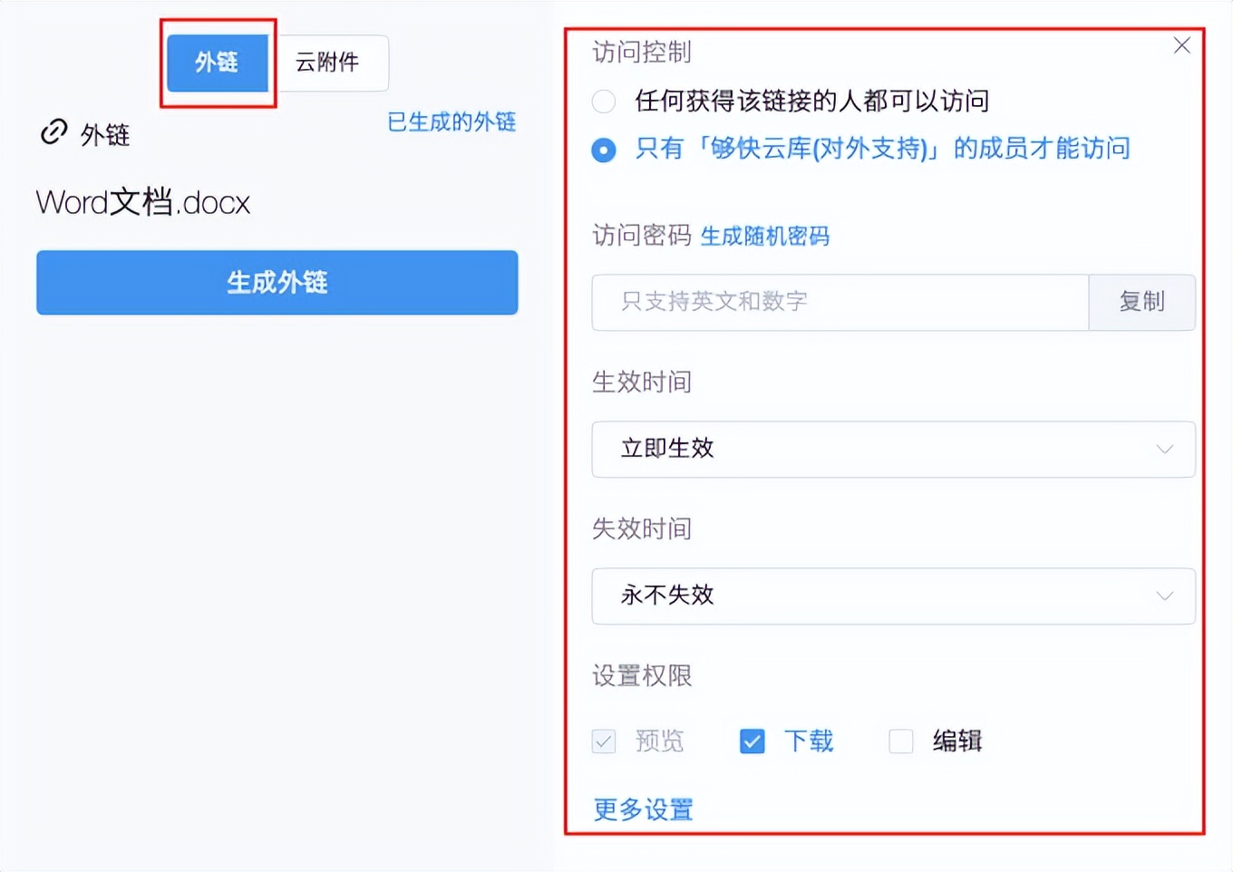
Task: Select the members-only access option 只有「够快云库(对外支持)」的成员才能访问
Action: click(x=604, y=150)
